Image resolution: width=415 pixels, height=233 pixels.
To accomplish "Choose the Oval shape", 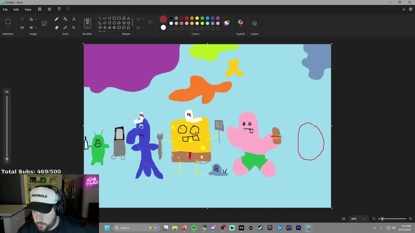I will coord(110,18).
